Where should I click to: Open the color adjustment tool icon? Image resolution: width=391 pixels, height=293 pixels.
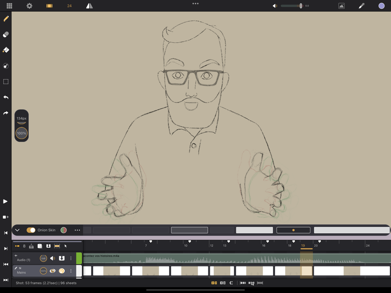5,66
